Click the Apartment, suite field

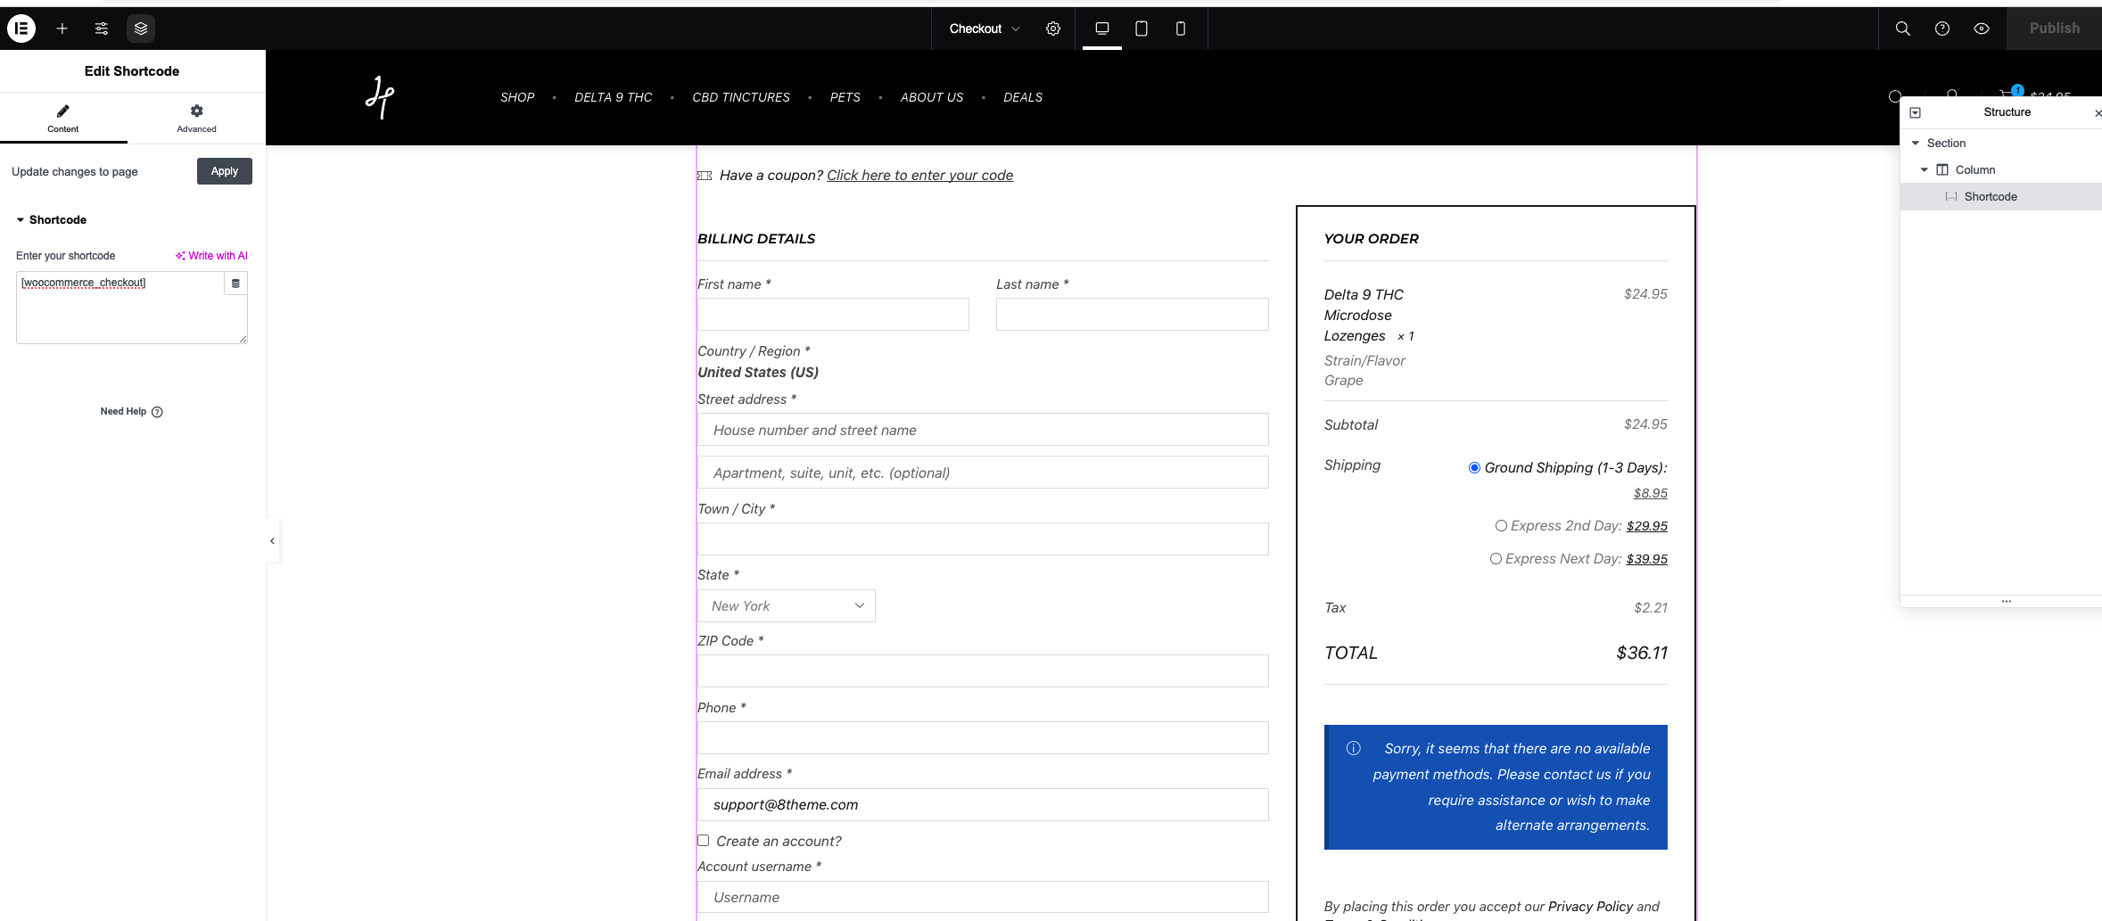[983, 473]
